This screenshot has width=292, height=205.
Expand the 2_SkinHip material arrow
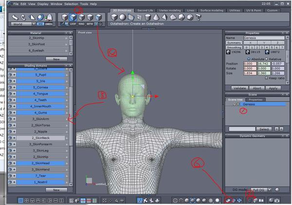67,38
